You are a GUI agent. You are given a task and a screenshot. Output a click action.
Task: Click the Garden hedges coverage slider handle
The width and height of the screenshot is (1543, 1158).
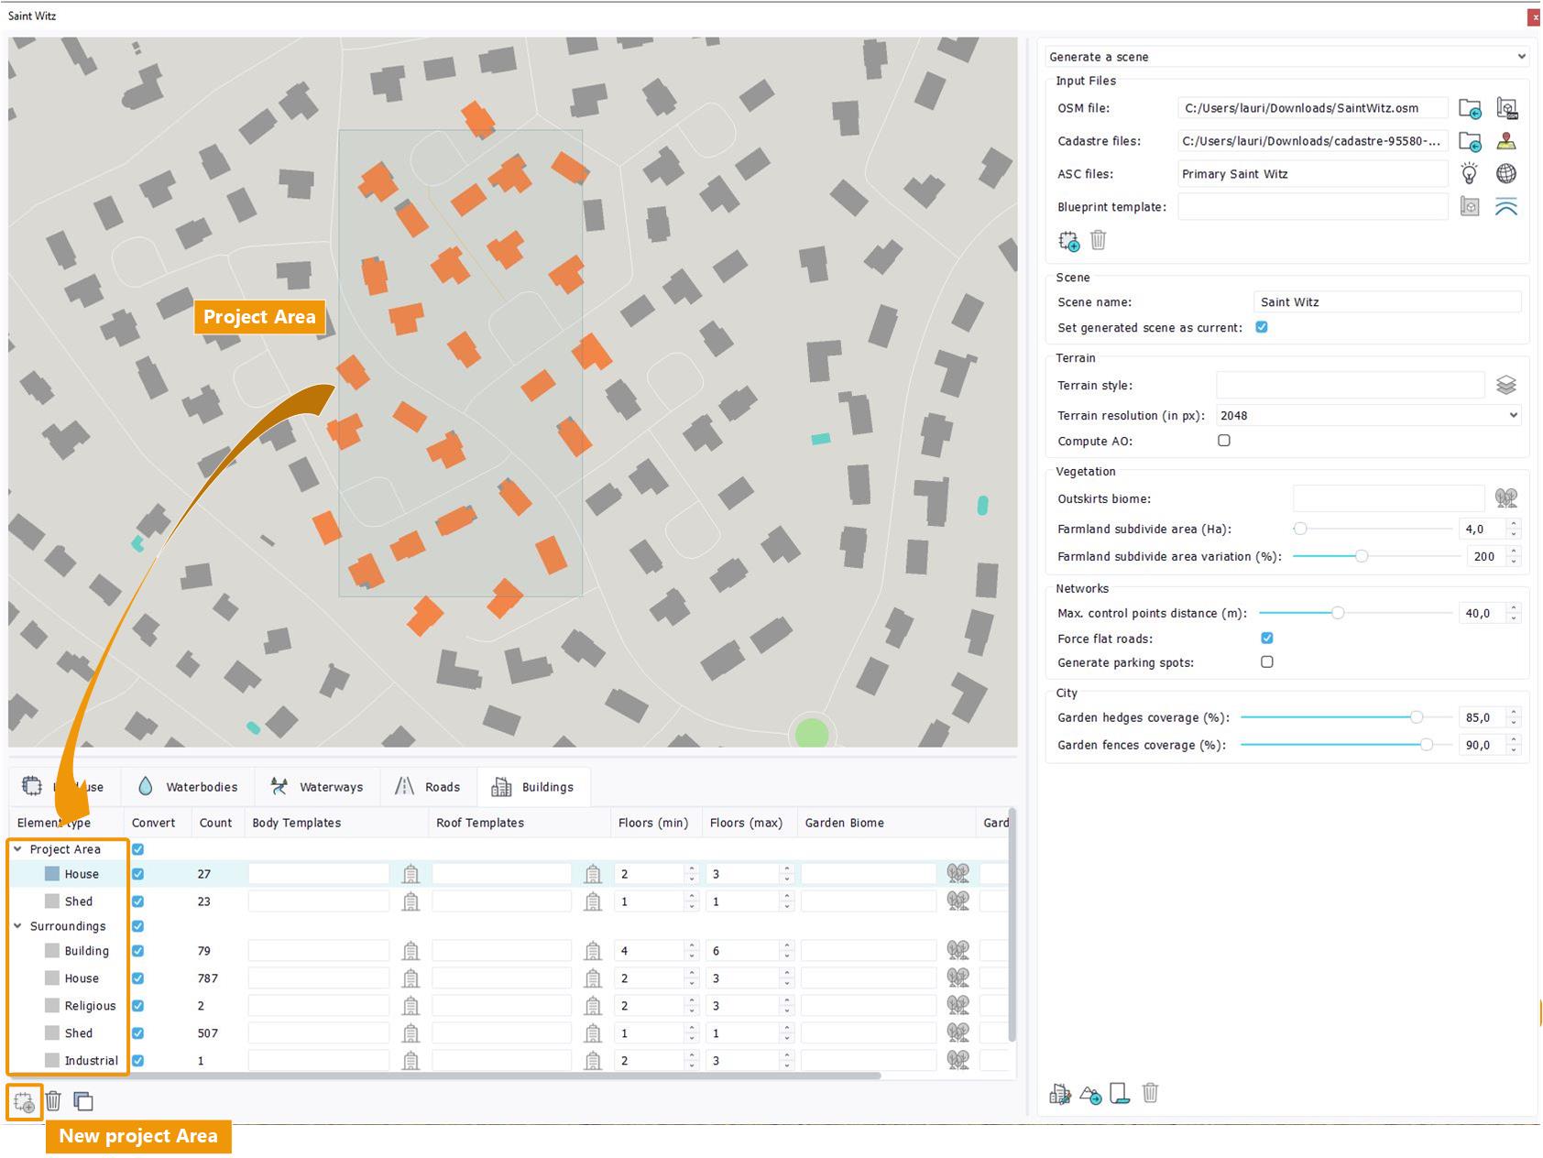(x=1417, y=717)
